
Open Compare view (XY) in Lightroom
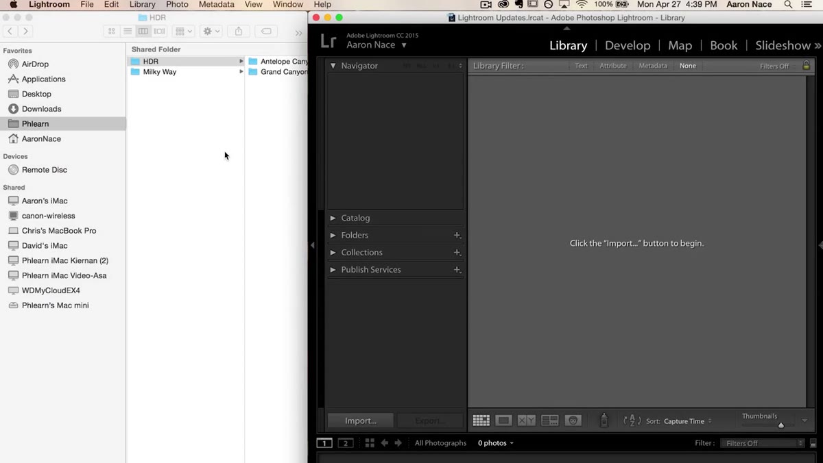pyautogui.click(x=526, y=421)
